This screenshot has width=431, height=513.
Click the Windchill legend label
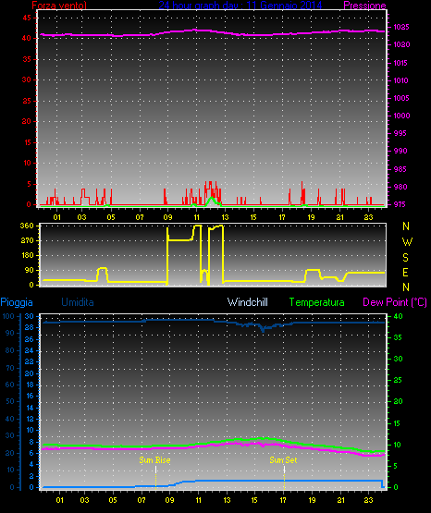pyautogui.click(x=247, y=302)
